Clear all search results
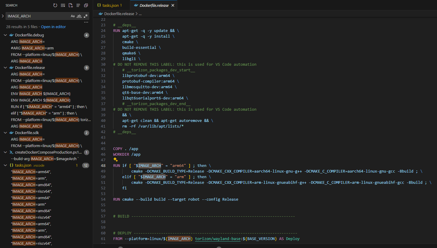Image resolution: width=437 pixels, height=248 pixels. point(63,5)
